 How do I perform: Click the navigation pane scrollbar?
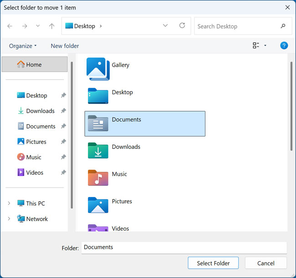click(72, 135)
